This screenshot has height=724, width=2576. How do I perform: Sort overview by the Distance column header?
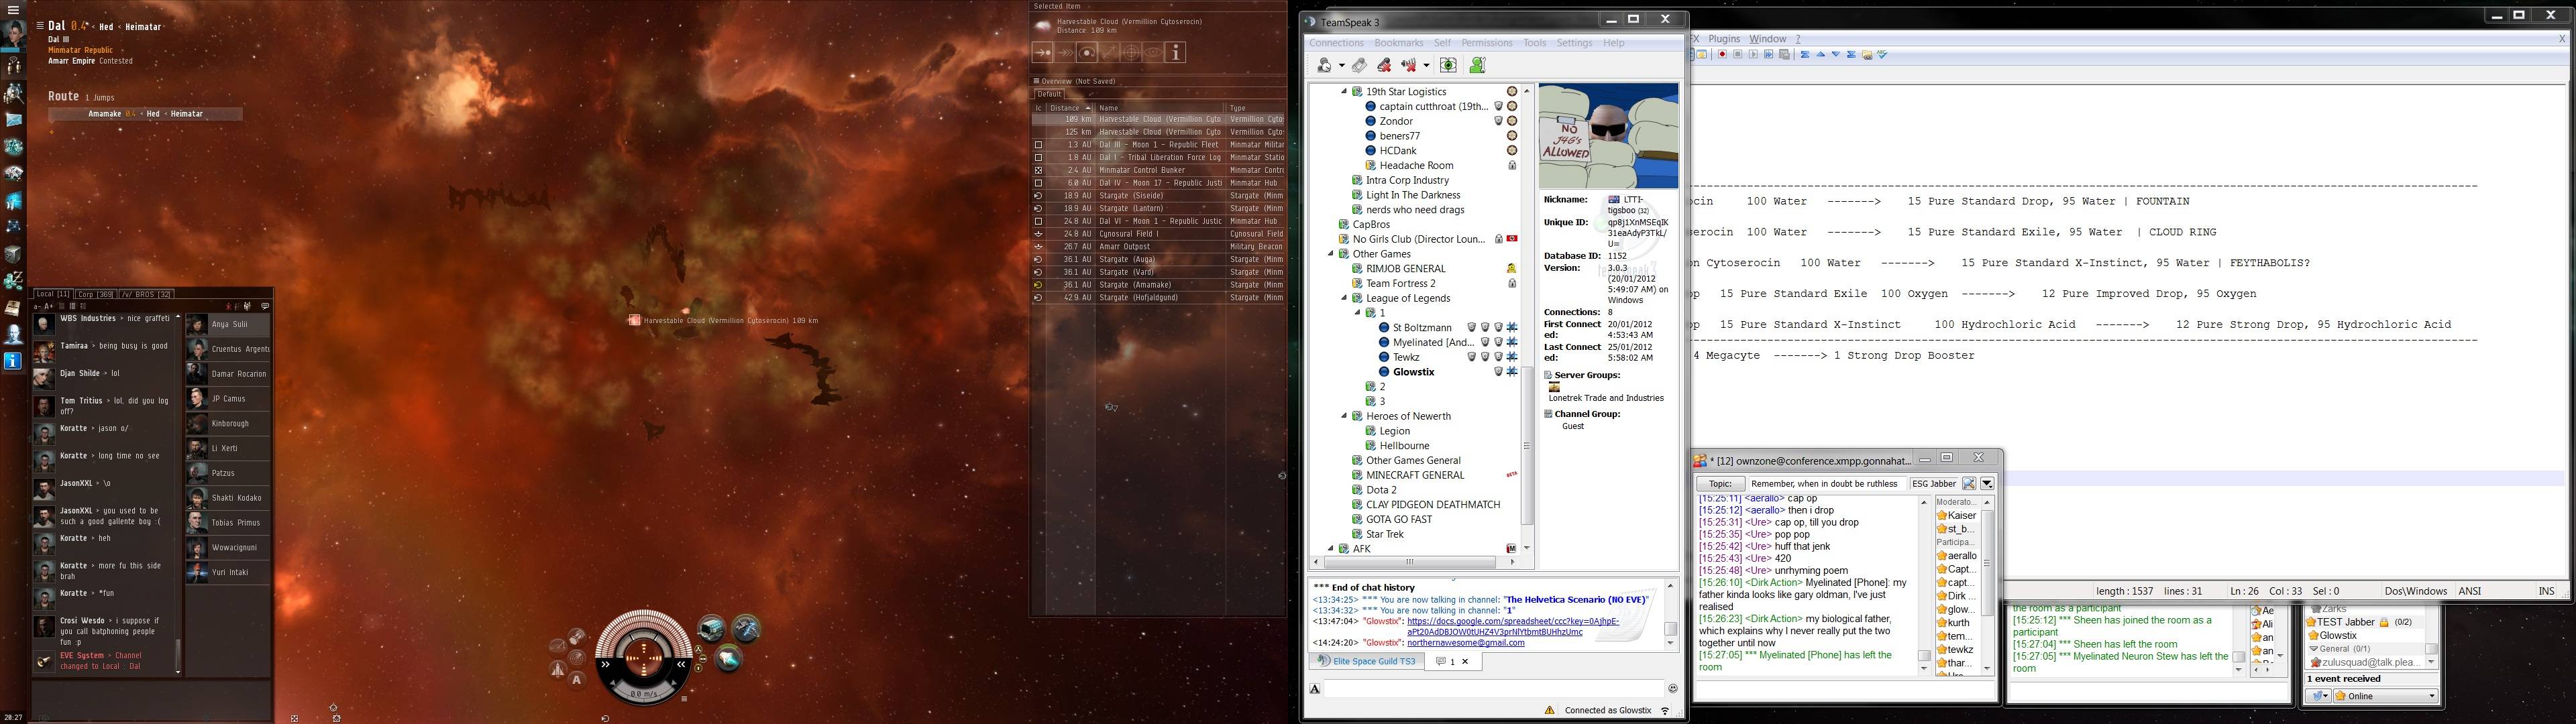[1070, 108]
